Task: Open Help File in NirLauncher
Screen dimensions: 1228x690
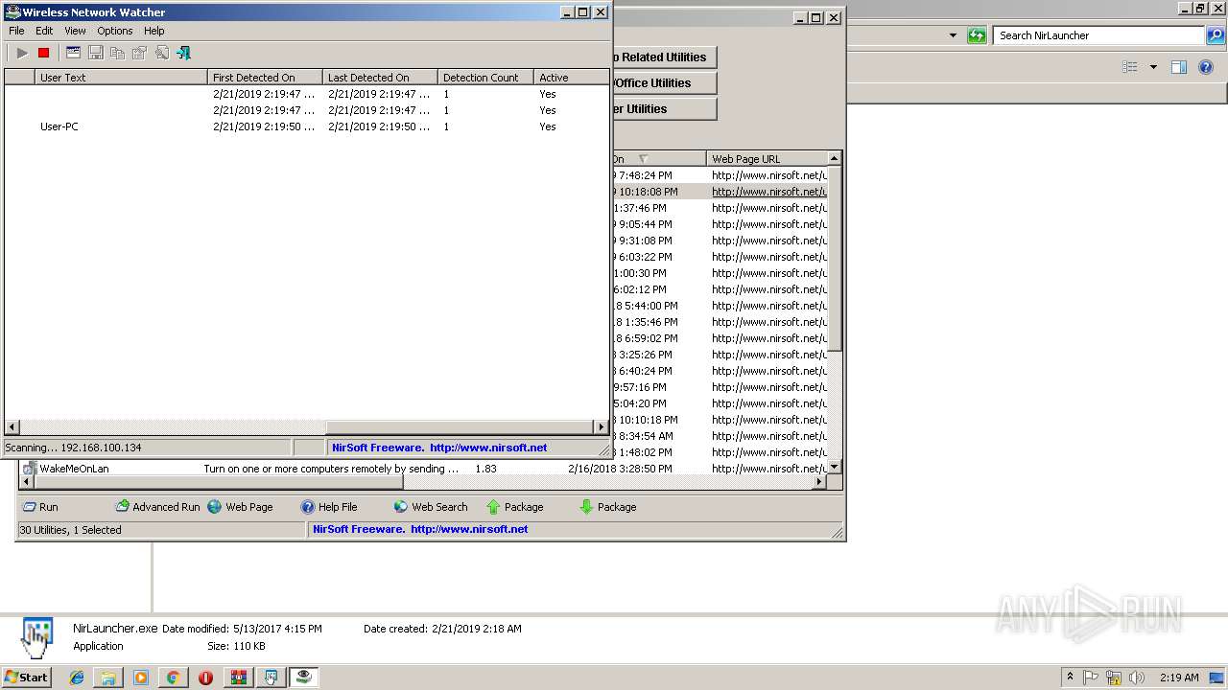Action: pos(329,507)
